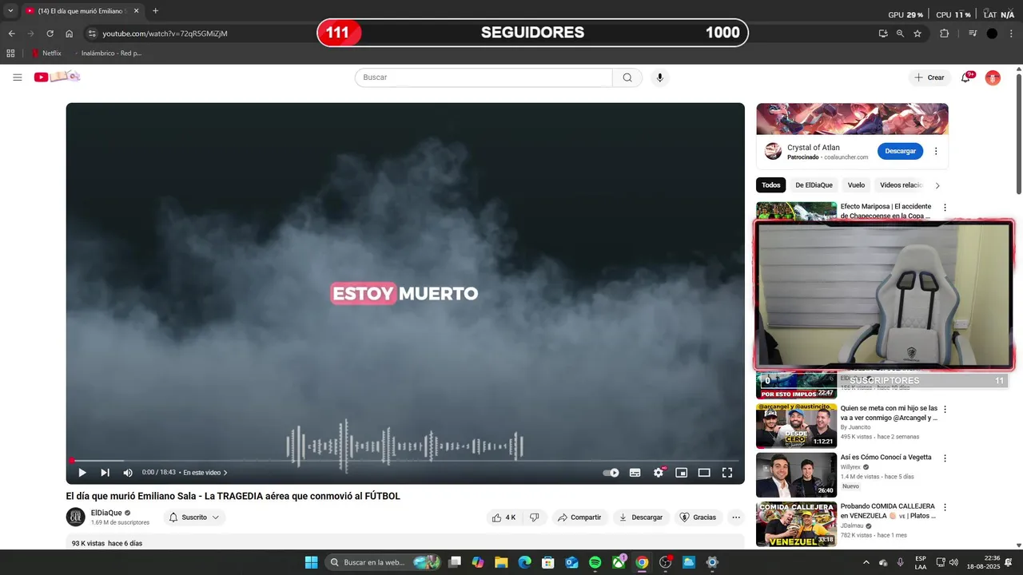This screenshot has height=575, width=1023.
Task: Open options for Vegetta video
Action: coord(945,458)
